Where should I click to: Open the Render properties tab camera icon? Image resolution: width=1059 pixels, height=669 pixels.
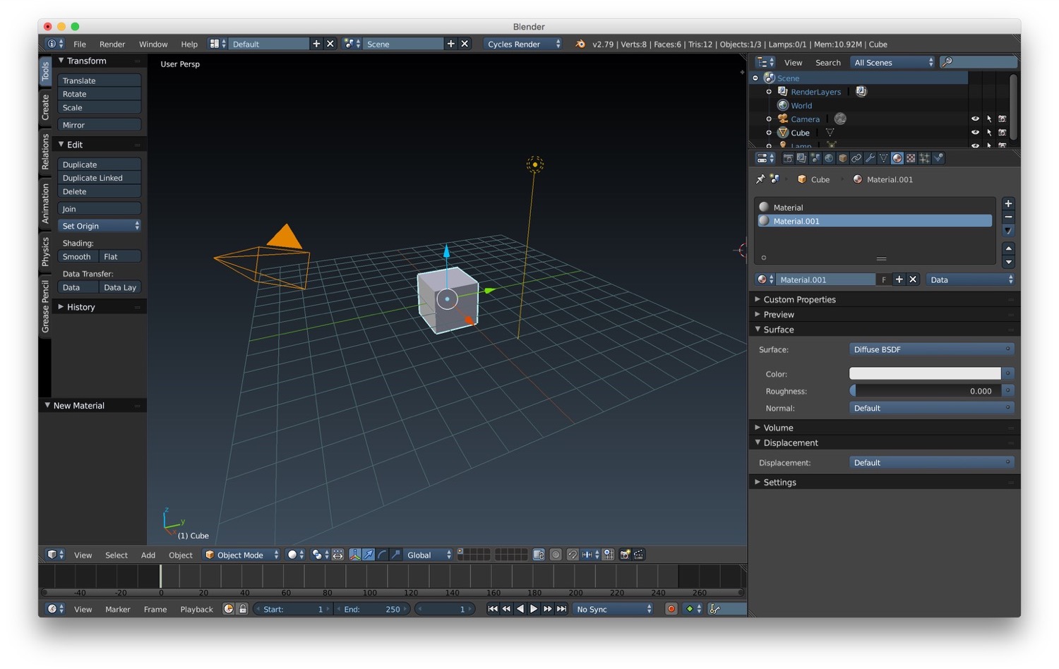pos(788,158)
